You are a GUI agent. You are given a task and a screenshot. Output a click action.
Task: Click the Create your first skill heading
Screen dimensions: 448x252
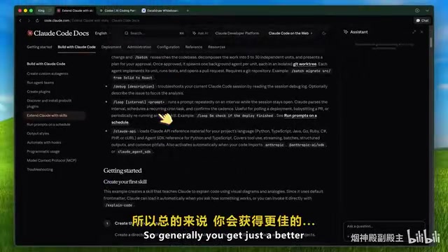[x=125, y=182]
